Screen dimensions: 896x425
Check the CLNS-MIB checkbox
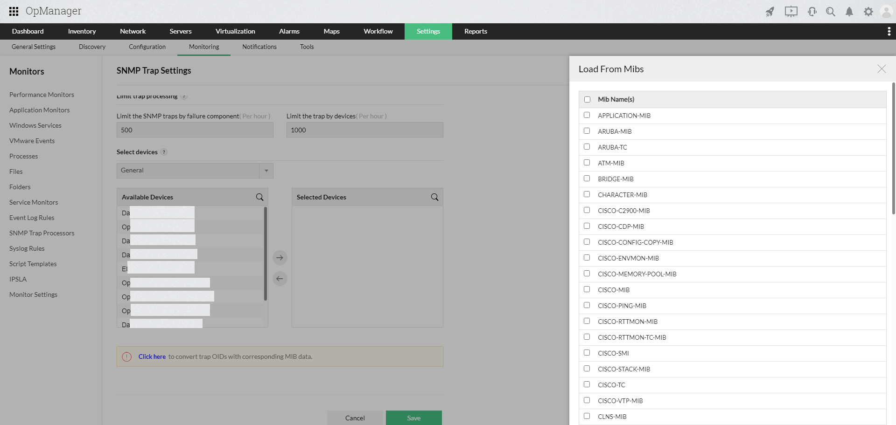point(587,416)
